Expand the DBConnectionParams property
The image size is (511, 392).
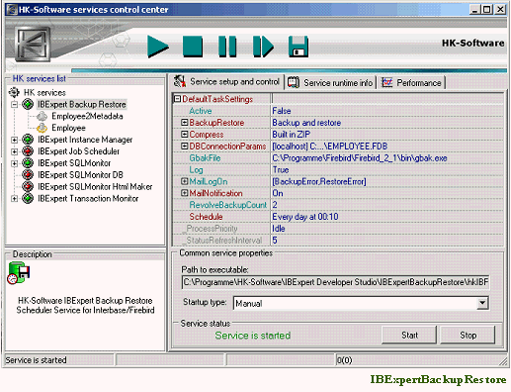click(x=185, y=146)
